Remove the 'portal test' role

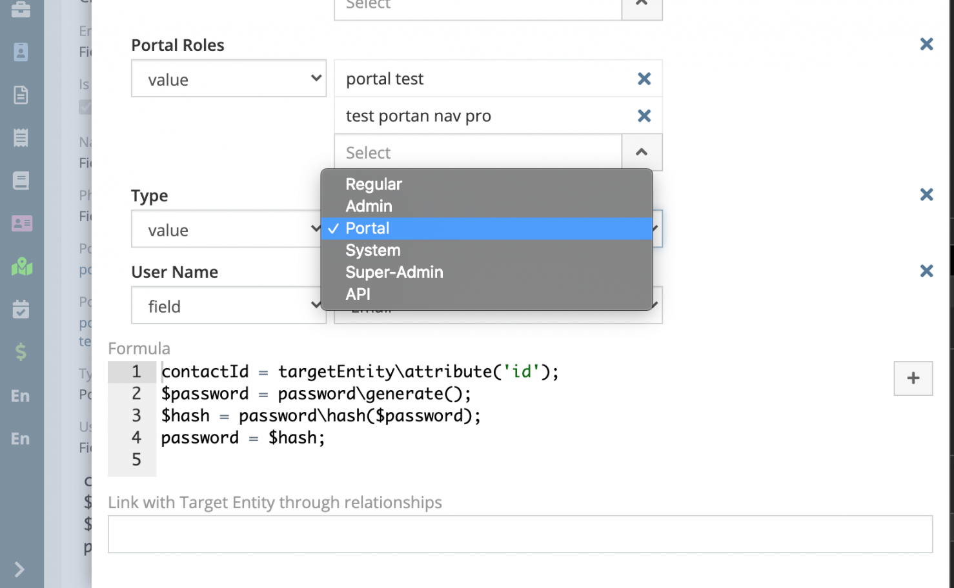tap(644, 79)
